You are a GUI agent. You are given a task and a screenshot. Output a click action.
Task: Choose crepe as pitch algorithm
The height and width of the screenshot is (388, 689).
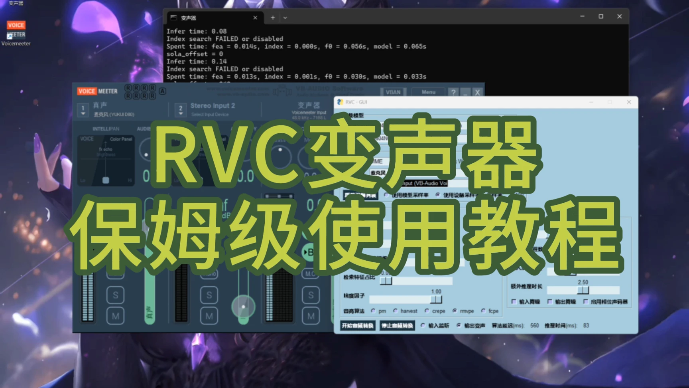tap(427, 311)
